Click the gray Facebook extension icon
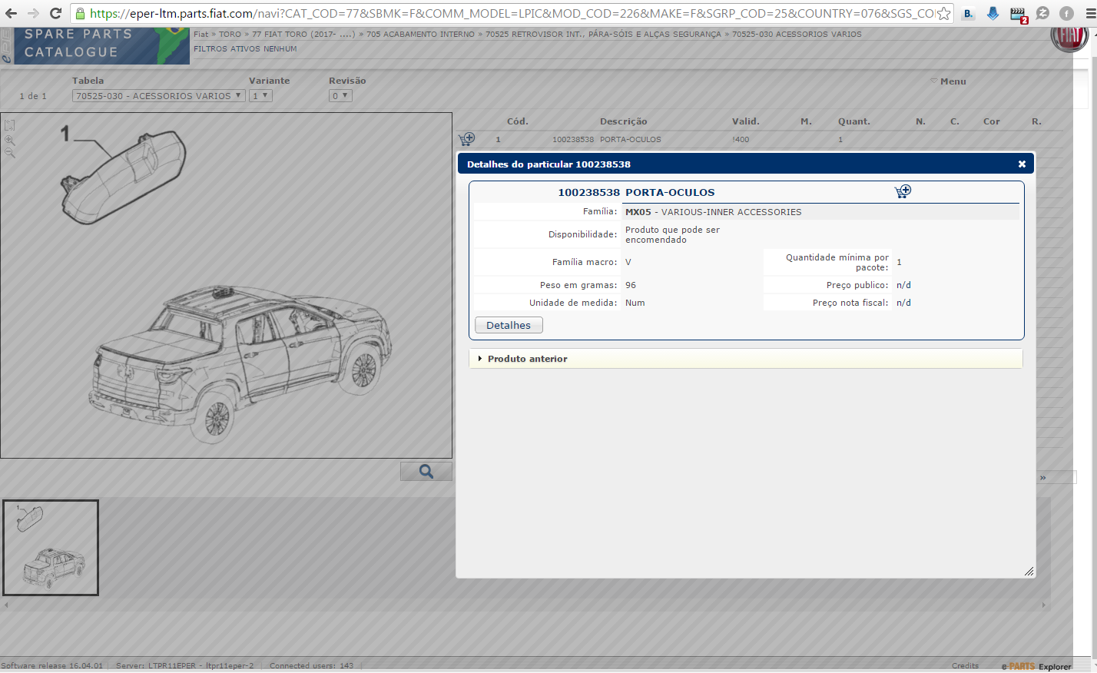This screenshot has height=673, width=1097. (1066, 13)
